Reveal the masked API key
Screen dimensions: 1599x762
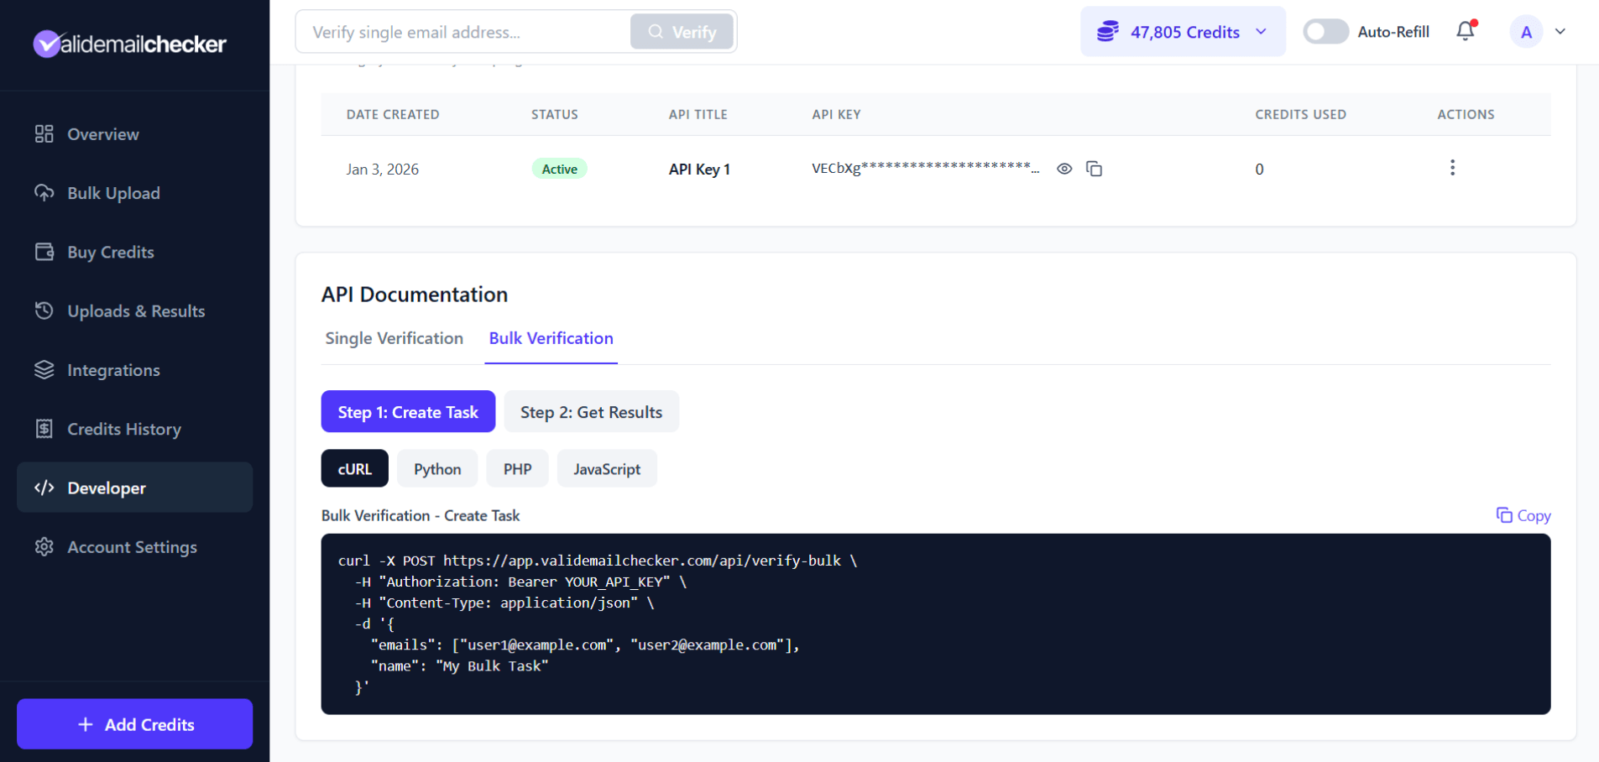[1064, 169]
